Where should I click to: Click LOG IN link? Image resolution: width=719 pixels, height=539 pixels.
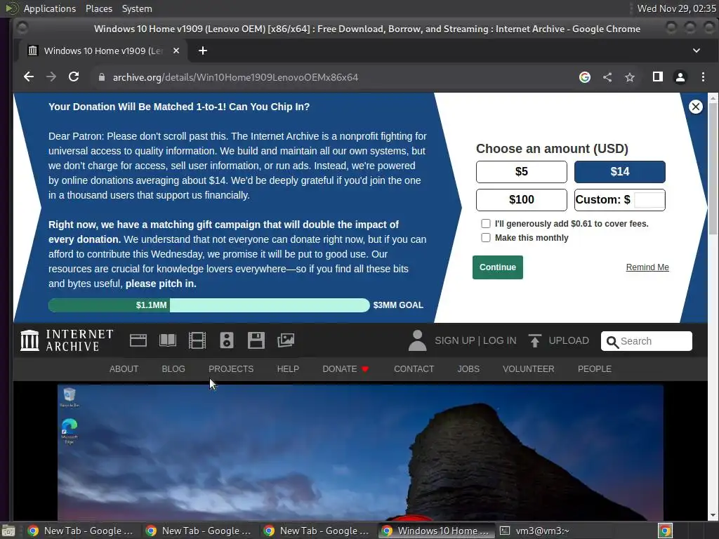(499, 340)
